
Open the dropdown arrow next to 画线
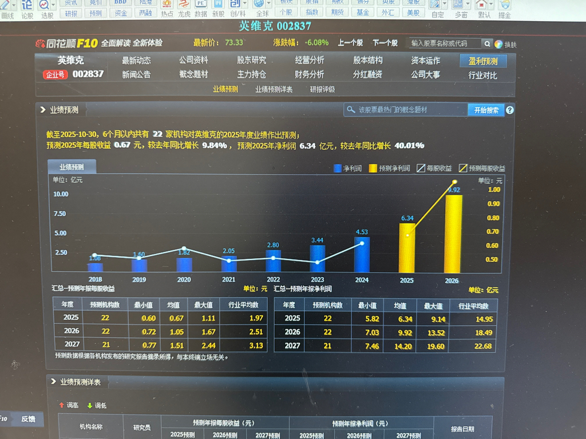[14, 5]
